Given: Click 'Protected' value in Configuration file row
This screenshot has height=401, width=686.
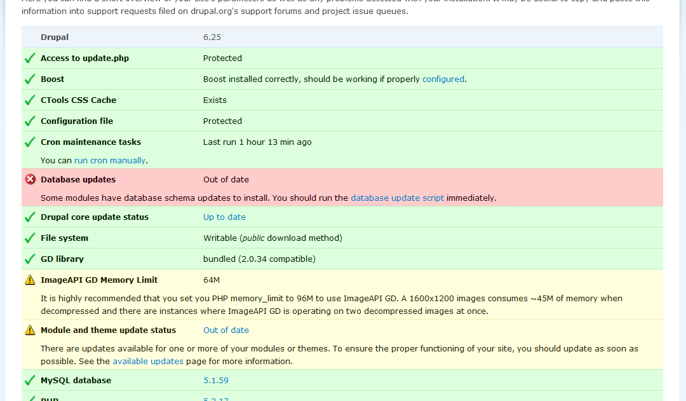Looking at the screenshot, I should tap(223, 121).
